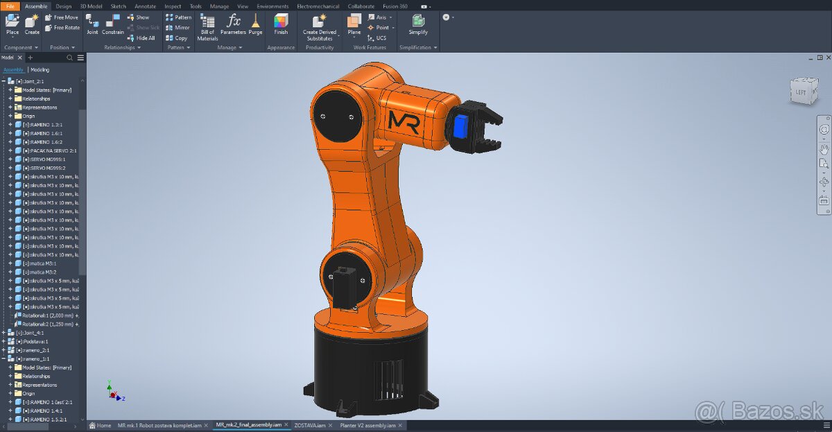
Task: Run the Purge tool
Action: (x=256, y=24)
